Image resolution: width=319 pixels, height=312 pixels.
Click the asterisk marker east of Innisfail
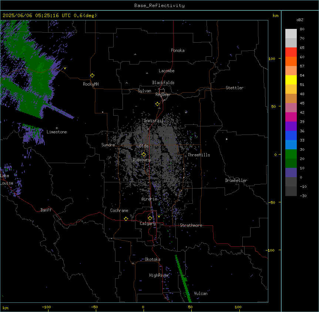tap(186, 112)
